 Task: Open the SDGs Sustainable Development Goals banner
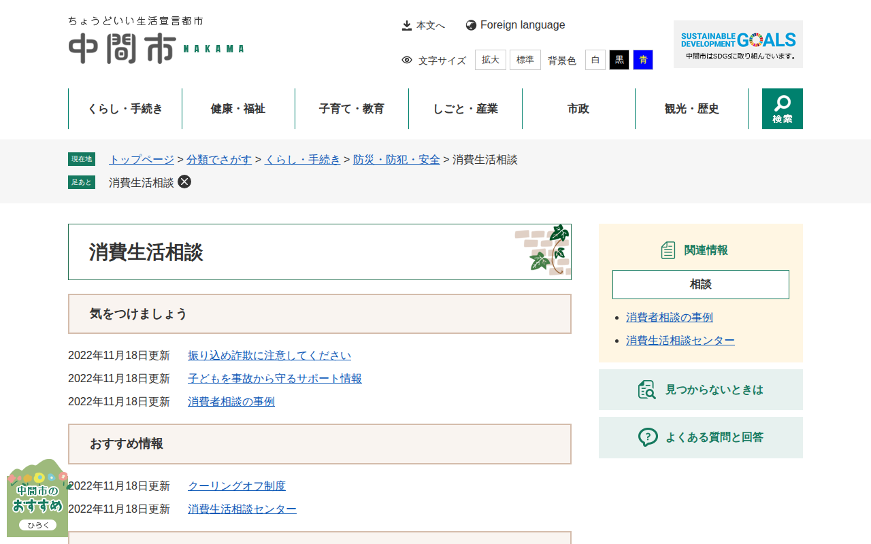point(738,44)
